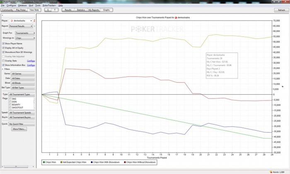Select the S (cash) mode button
The width and height of the screenshot is (290, 174).
(x=48, y=10)
